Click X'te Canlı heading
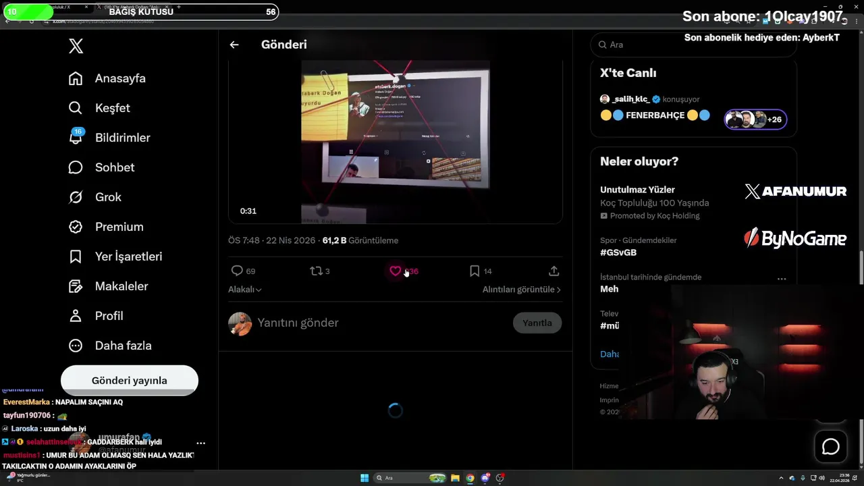This screenshot has height=486, width=864. [628, 73]
